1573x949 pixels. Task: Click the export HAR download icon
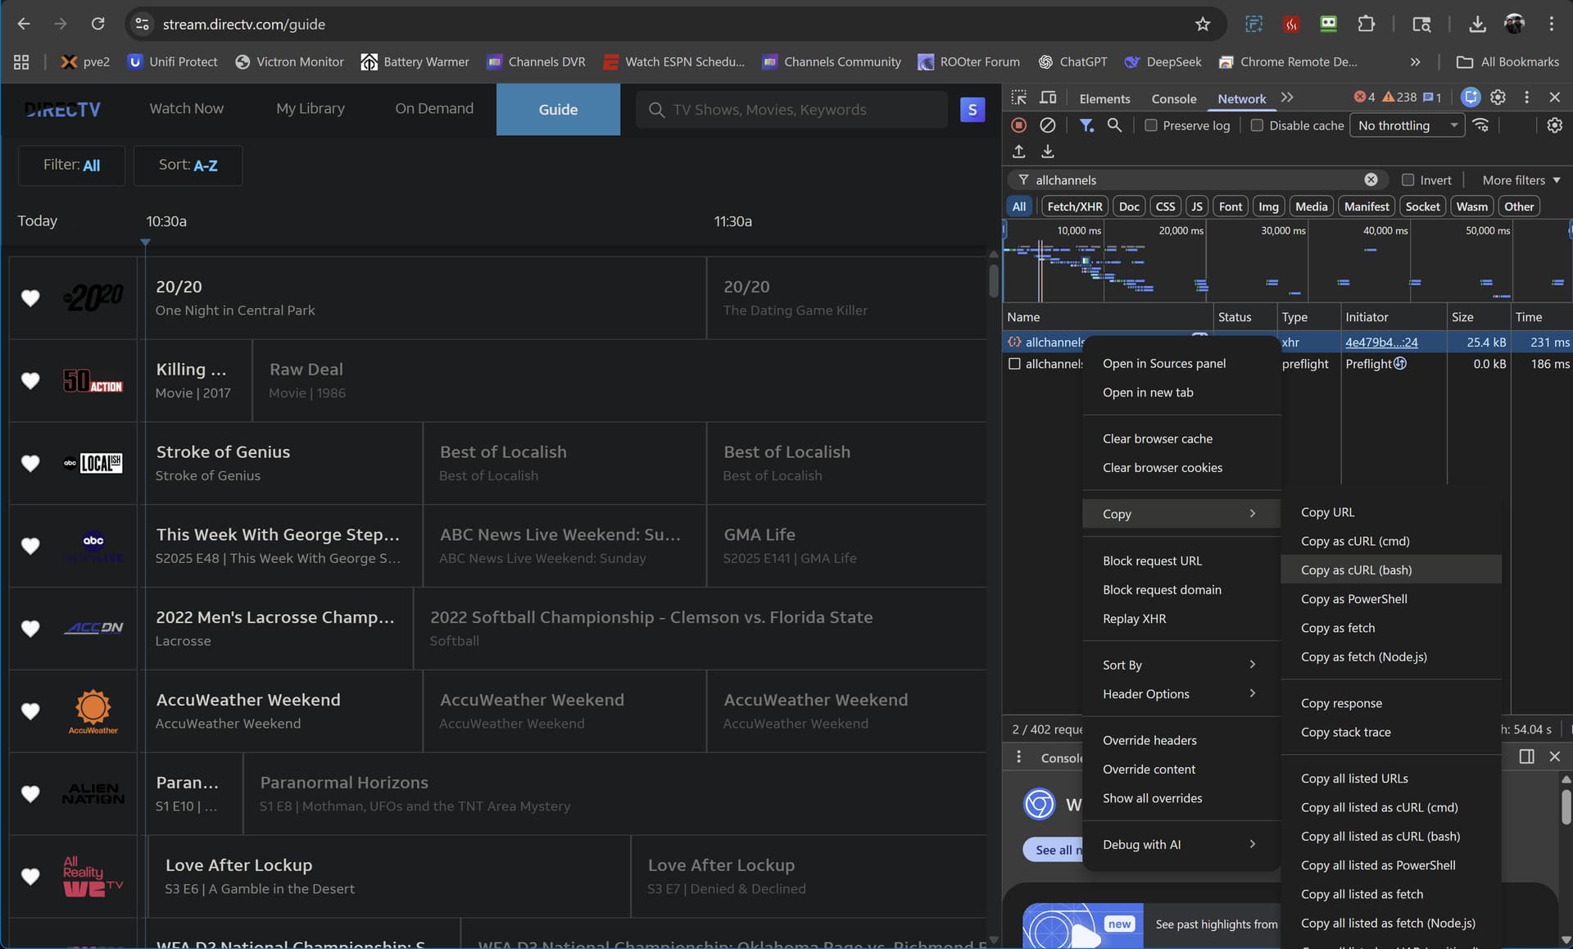(x=1047, y=152)
